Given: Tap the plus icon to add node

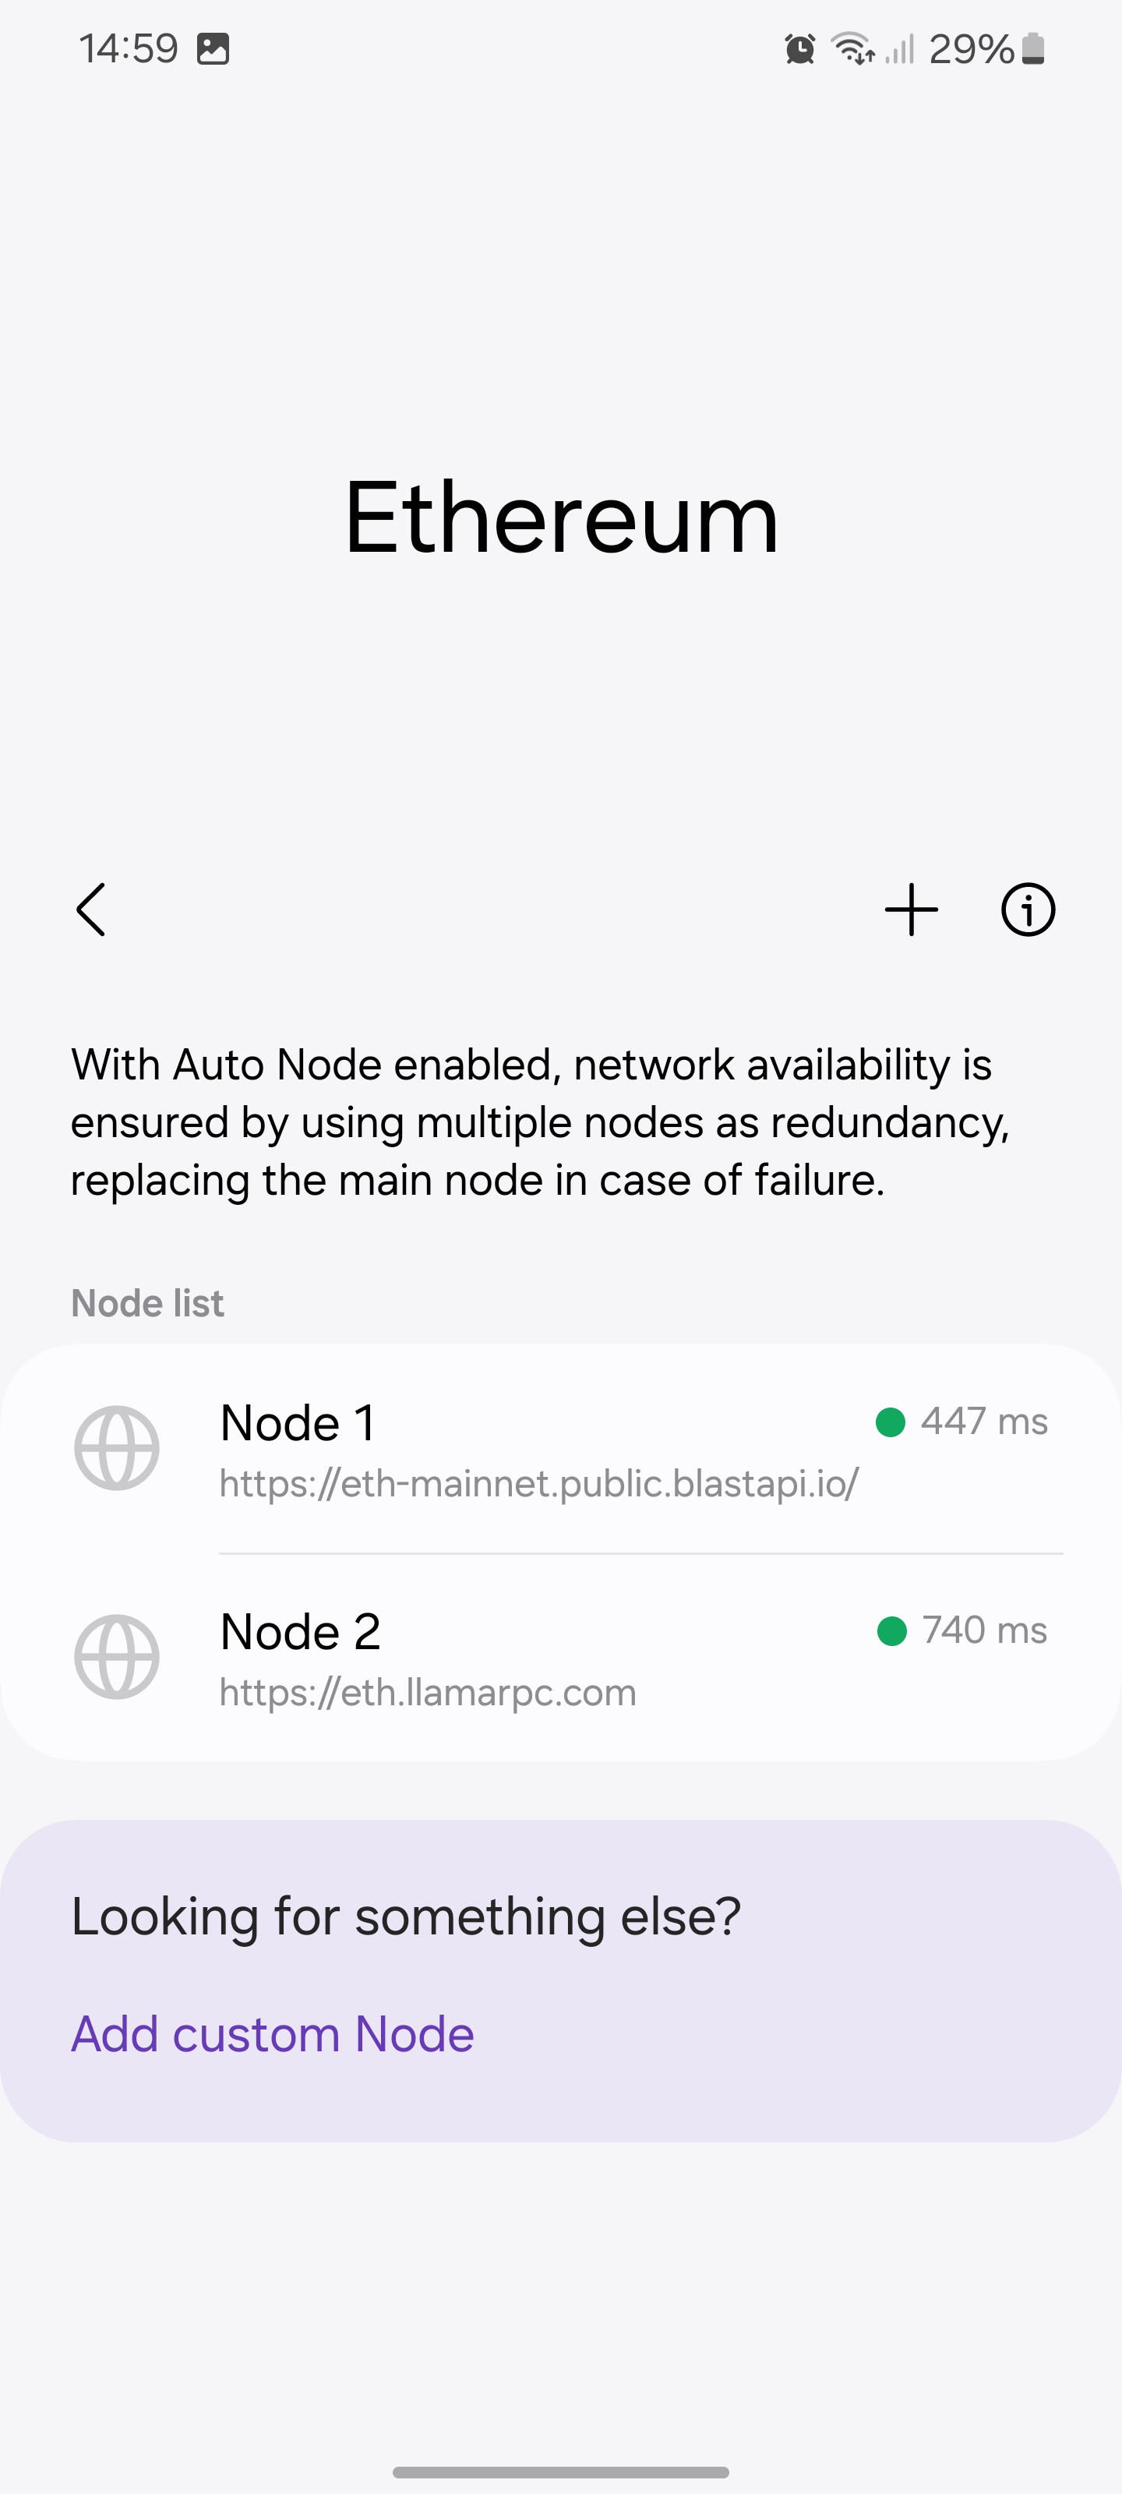Looking at the screenshot, I should click(x=911, y=910).
